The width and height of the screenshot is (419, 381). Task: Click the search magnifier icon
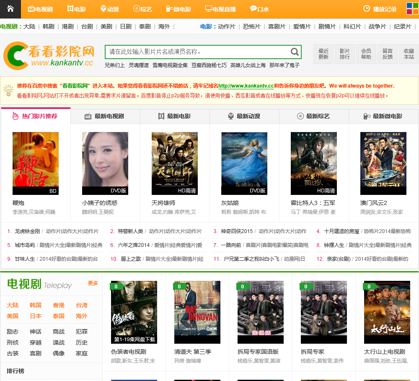(x=295, y=52)
